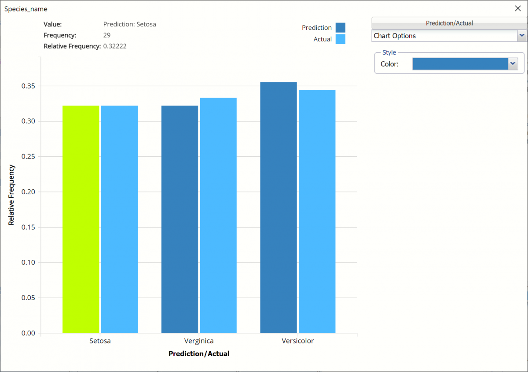Click the light blue Actual legend swatch

pyautogui.click(x=340, y=39)
